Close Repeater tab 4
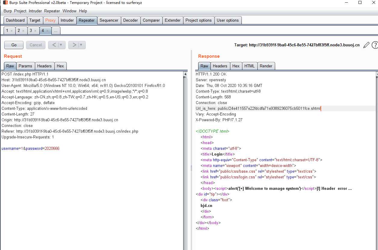378x250 pixels. [47, 31]
